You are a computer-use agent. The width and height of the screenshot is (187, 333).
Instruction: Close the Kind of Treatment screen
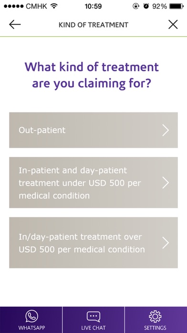point(173,24)
